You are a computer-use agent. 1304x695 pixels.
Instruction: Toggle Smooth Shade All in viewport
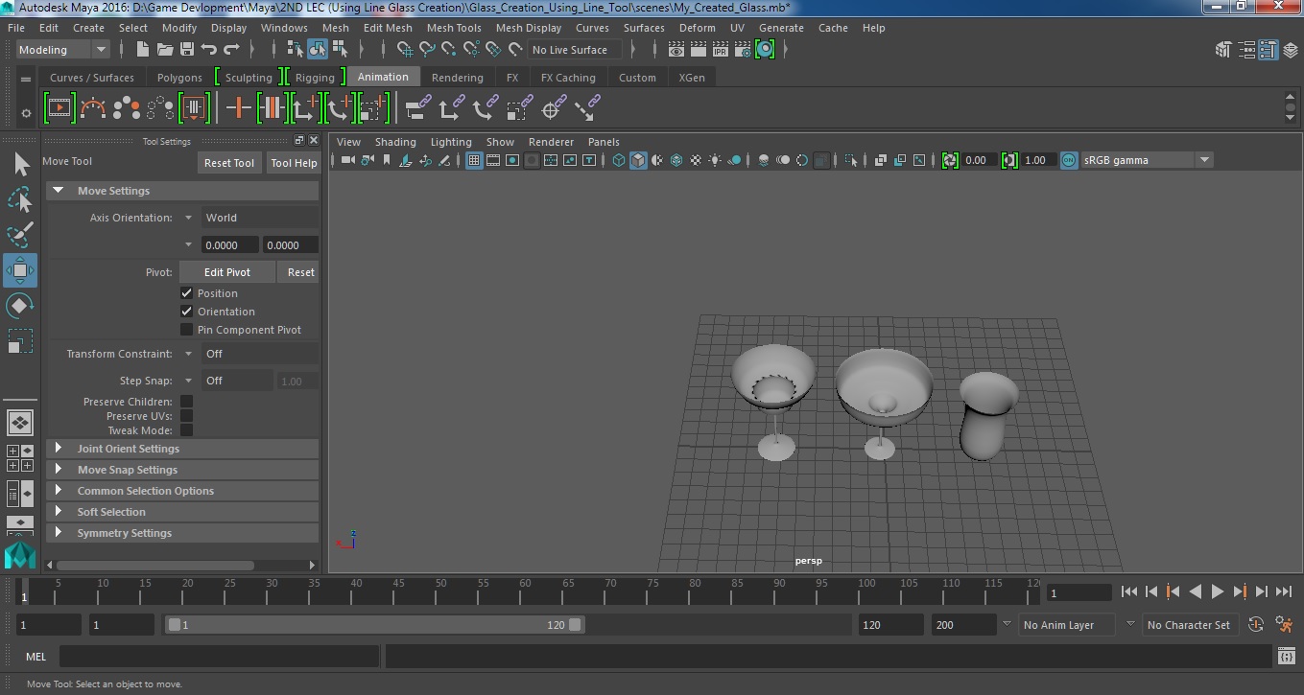[638, 160]
